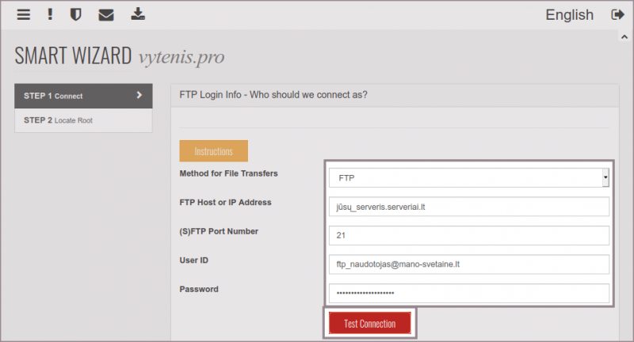Screen dimensions: 634x342
Task: Click the download tray icon
Action: coord(138,14)
